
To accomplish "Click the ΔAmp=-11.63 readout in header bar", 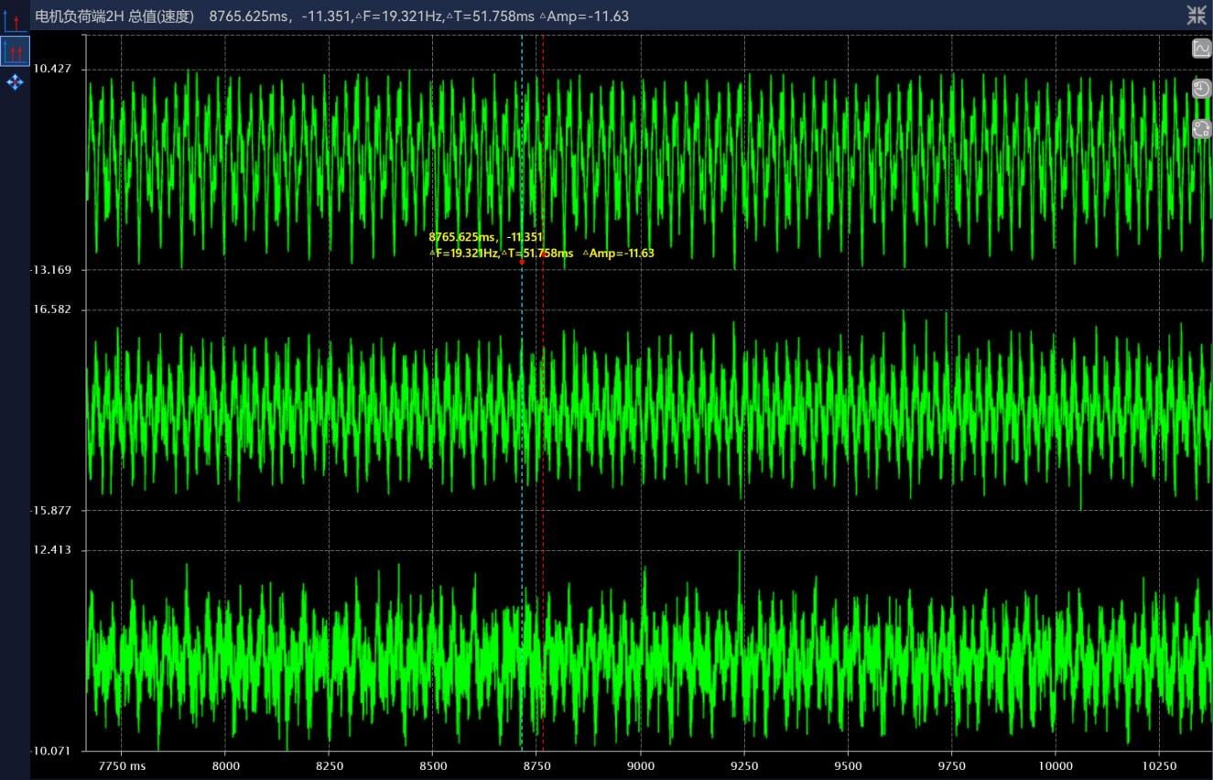I will pyautogui.click(x=583, y=16).
